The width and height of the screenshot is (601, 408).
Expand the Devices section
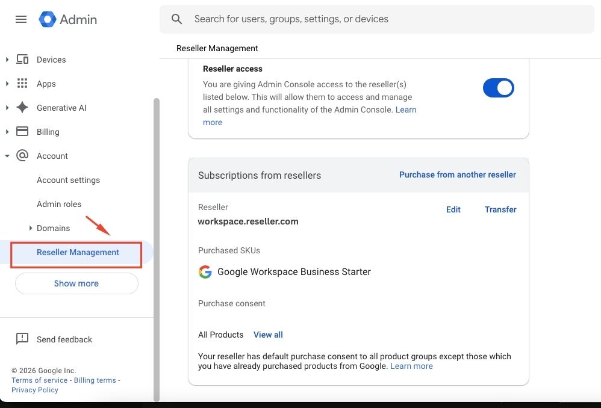7,59
